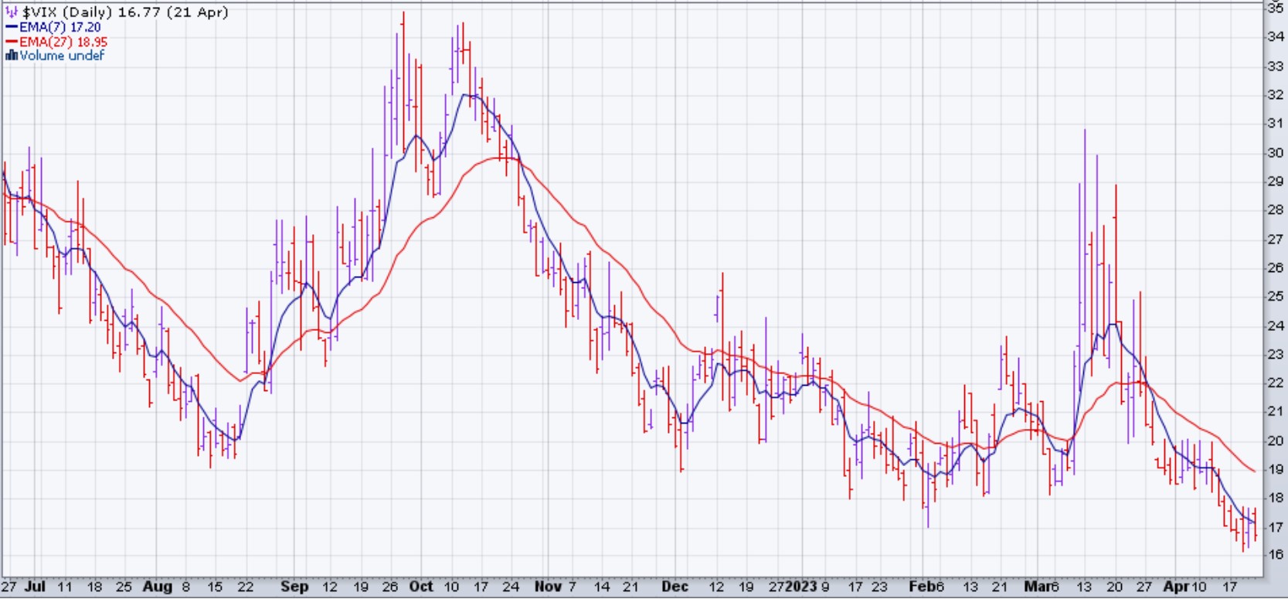
Task: Select the Jul label on the date axis
Action: 35,587
